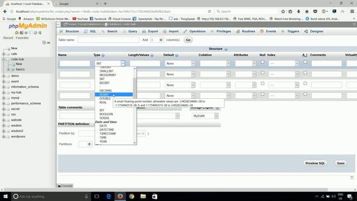
Task: Open the Windows Start menu
Action: pos(6,196)
